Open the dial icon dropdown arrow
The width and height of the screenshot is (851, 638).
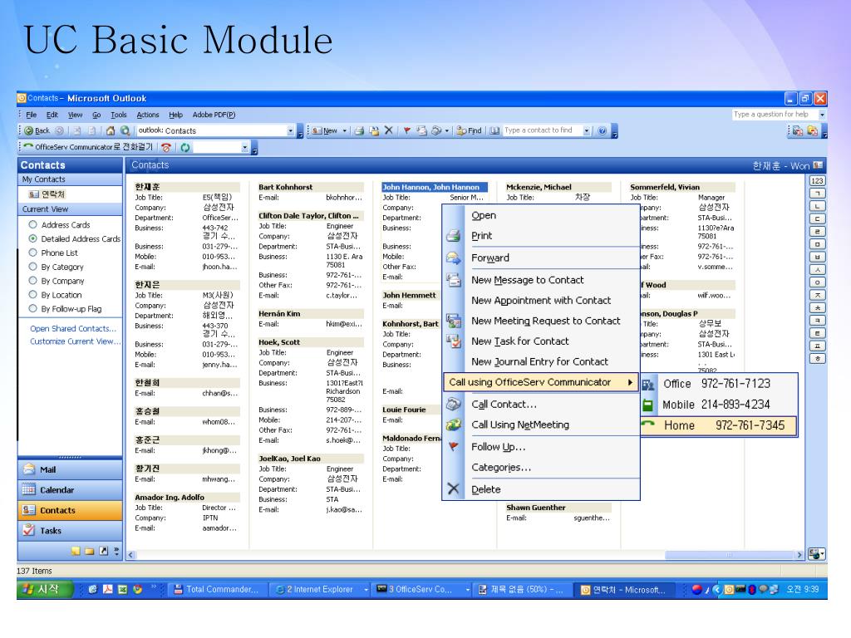(446, 130)
